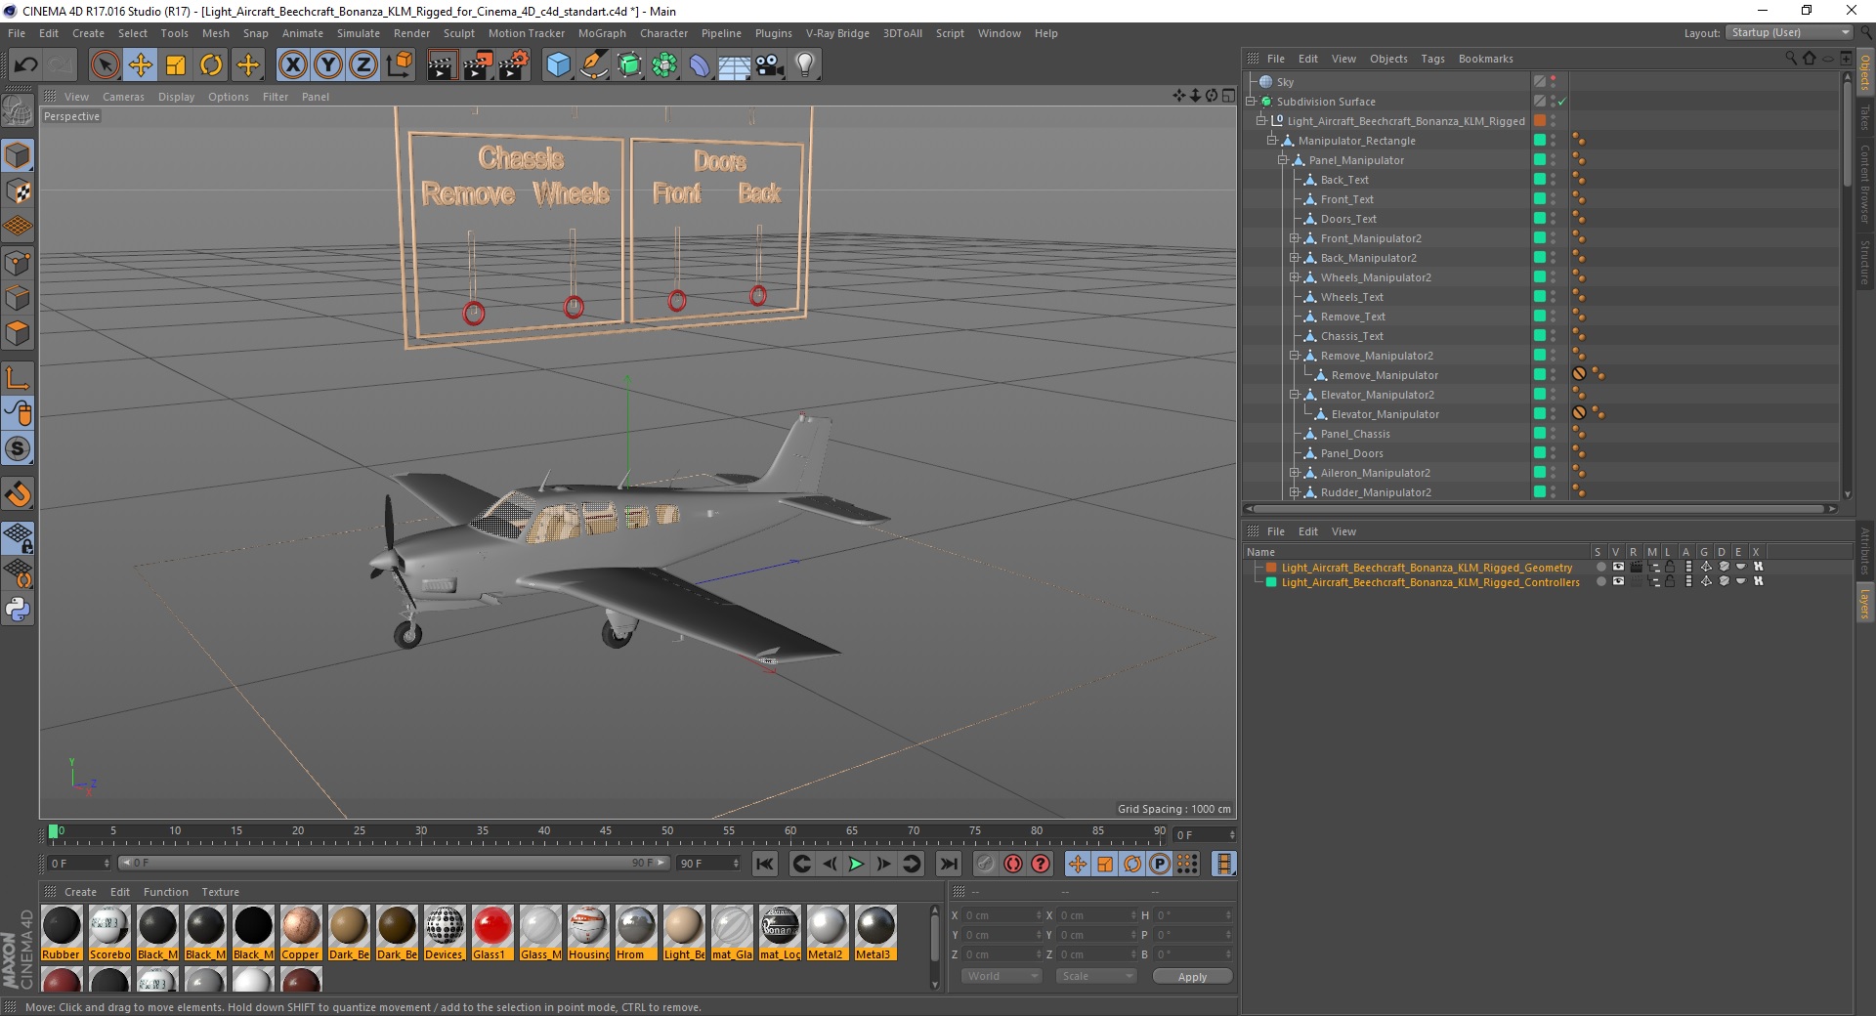The width and height of the screenshot is (1876, 1016).
Task: Open material manager Texture menu
Action: pos(220,892)
